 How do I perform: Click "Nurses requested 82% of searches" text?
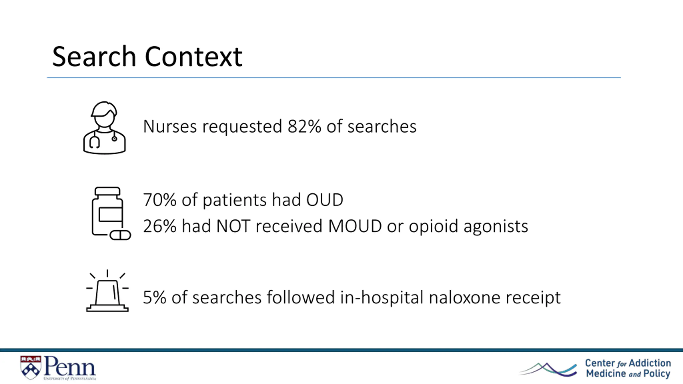280,126
